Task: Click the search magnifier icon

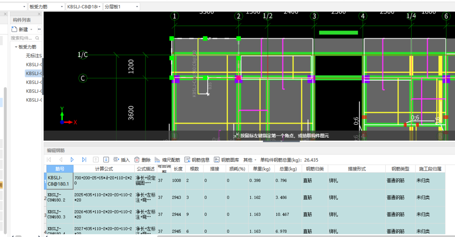Action: coord(37,38)
